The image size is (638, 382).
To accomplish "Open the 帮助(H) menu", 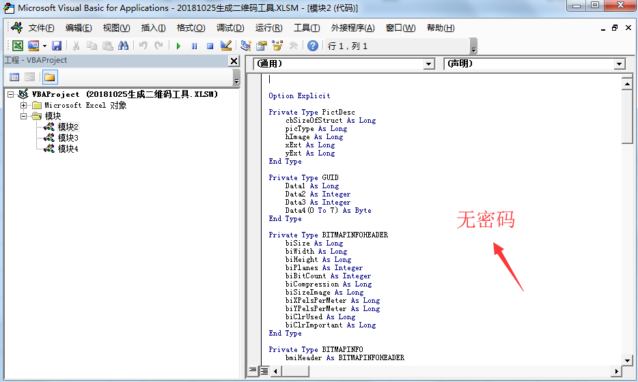I will tap(441, 28).
